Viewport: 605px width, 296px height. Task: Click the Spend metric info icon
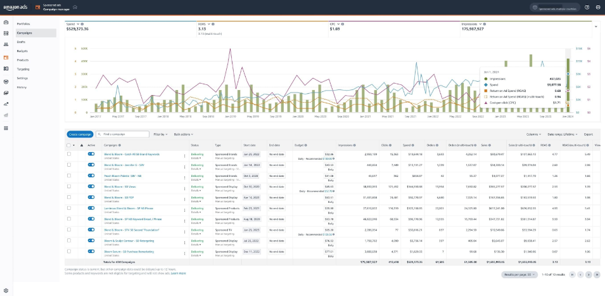(x=82, y=24)
